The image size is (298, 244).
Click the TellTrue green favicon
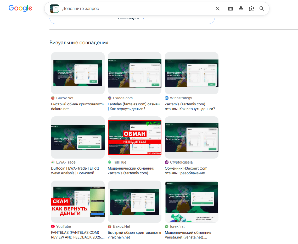click(x=110, y=162)
